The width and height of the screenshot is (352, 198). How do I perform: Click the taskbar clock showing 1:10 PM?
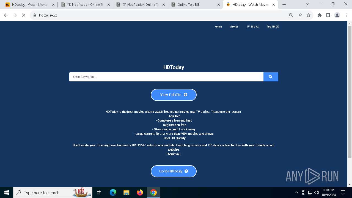click(x=329, y=193)
